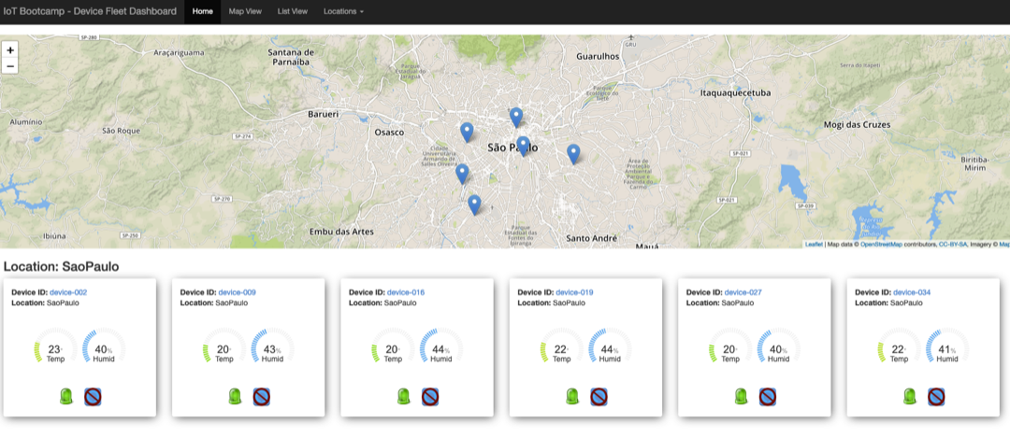Click the Mogi das Cruzes map label
This screenshot has width=1010, height=437.
click(x=857, y=124)
